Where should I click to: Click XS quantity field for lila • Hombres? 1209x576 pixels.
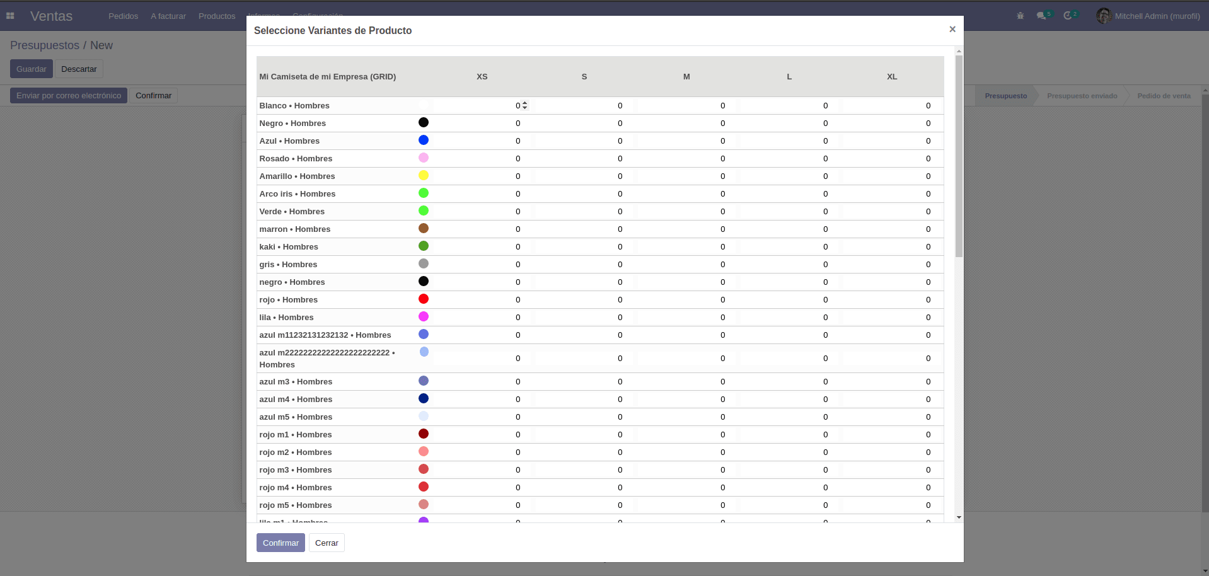point(482,317)
